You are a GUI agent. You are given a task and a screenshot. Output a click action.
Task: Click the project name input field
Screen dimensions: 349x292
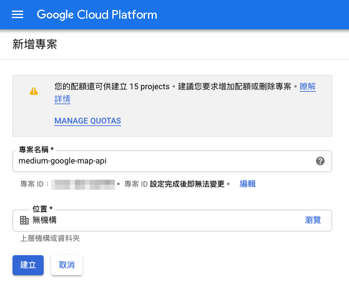(172, 161)
